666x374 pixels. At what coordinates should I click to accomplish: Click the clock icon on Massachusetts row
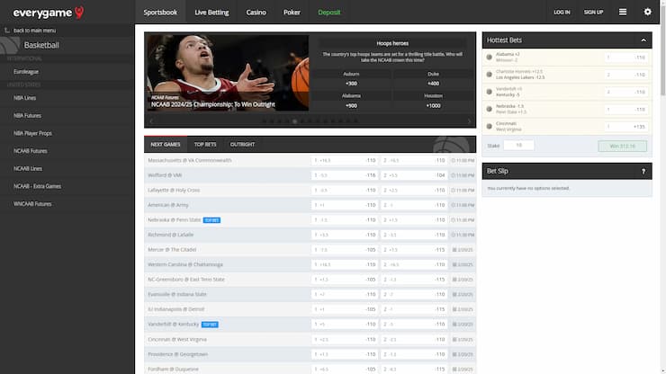pos(454,161)
